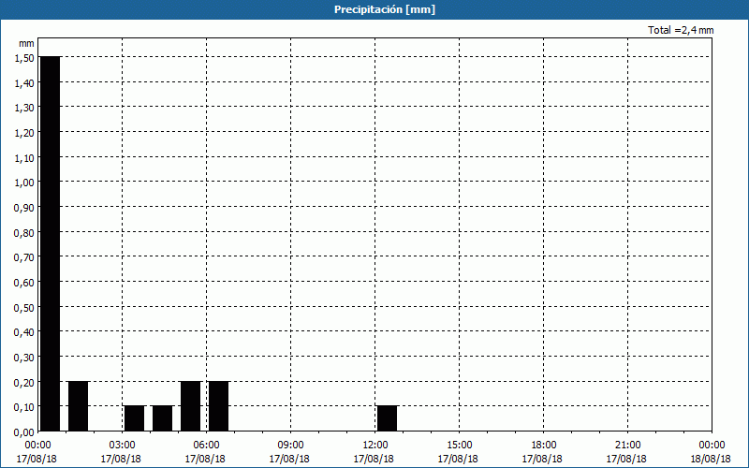Click the 18/08/18 date label
749x468 pixels.
click(711, 459)
